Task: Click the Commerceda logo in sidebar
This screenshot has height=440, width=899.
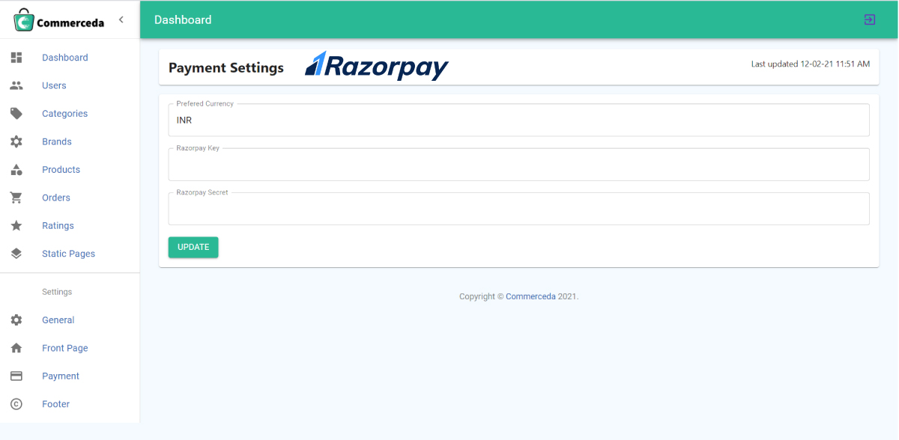Action: [59, 20]
